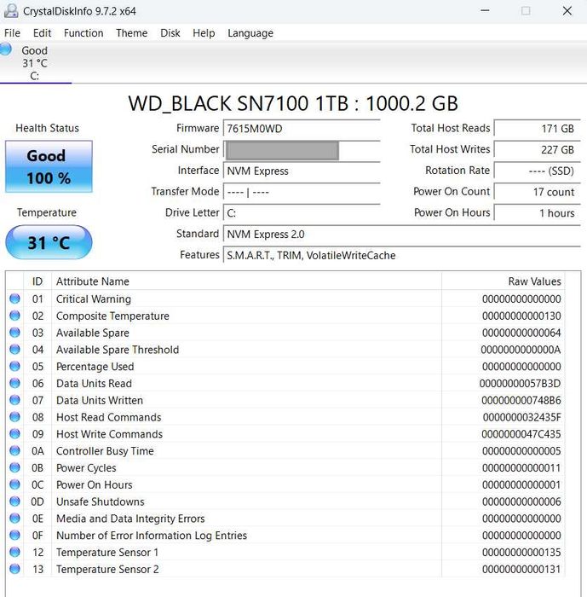The image size is (587, 597).
Task: Click the redacted Serial Number field
Action: point(302,149)
